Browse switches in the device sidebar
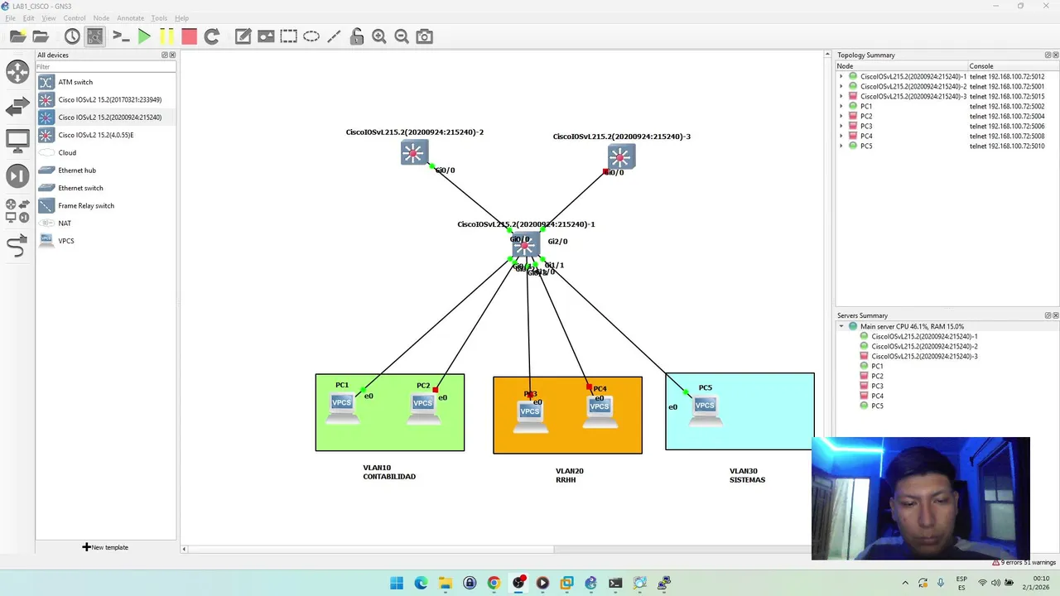Screen dimensions: 1060x596 point(17,107)
